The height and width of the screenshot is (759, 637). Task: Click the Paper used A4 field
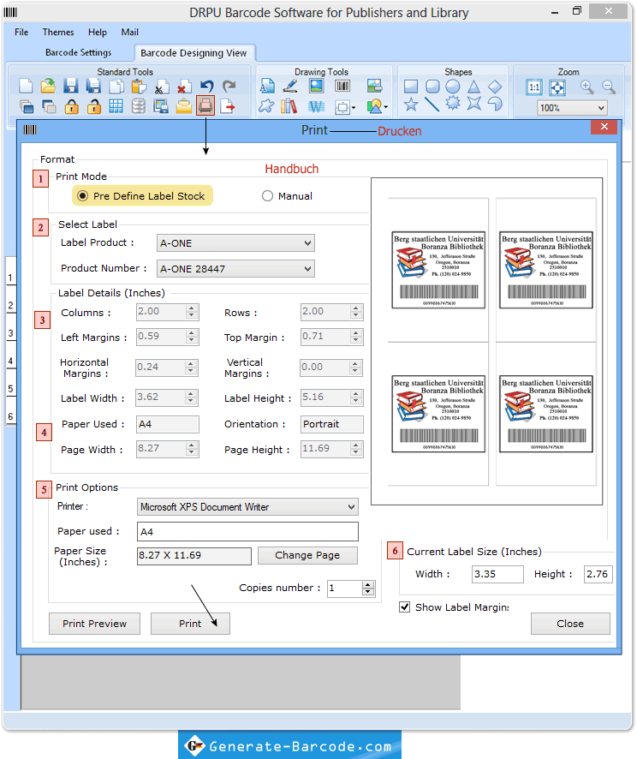click(247, 531)
